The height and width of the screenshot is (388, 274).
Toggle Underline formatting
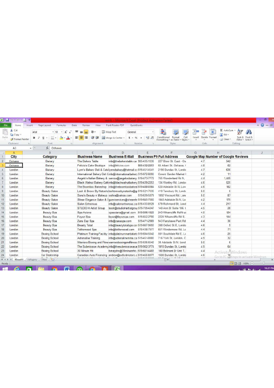[x=43, y=138]
